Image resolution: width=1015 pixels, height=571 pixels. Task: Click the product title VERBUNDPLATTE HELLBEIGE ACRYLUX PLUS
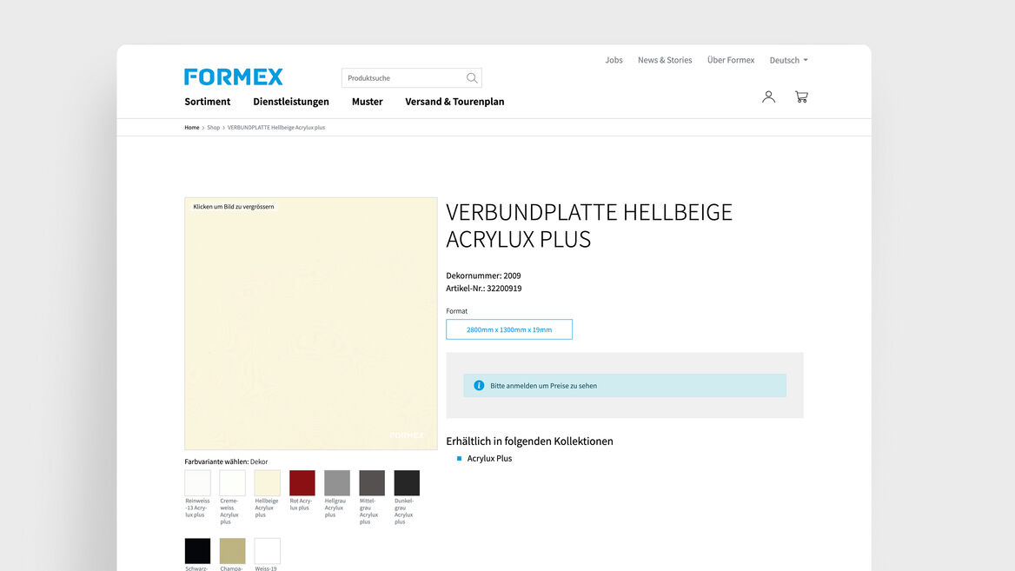(589, 225)
